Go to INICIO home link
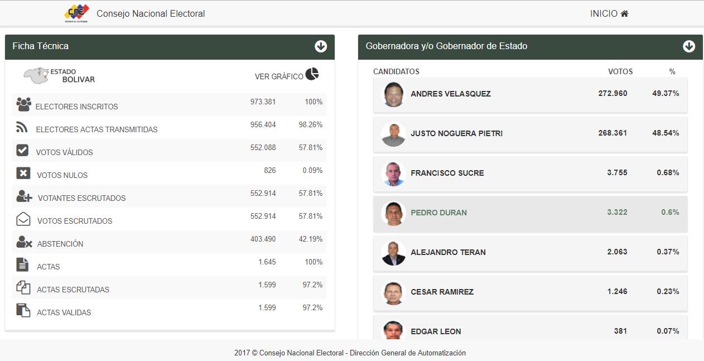Image resolution: width=704 pixels, height=361 pixels. coord(609,13)
